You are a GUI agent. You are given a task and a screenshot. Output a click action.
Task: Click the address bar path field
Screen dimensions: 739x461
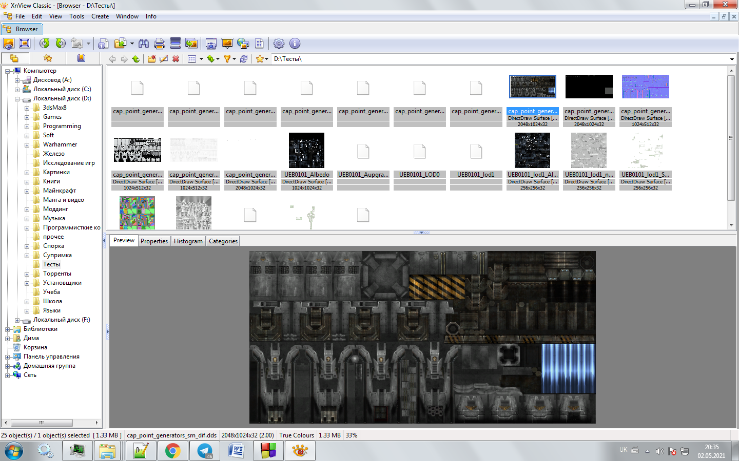coord(500,59)
